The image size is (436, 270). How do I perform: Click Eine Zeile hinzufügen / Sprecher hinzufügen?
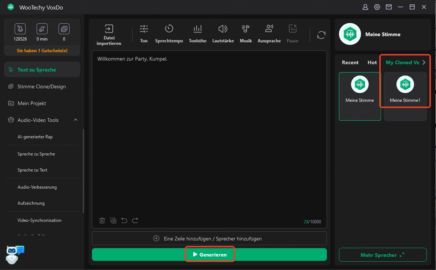click(x=209, y=239)
